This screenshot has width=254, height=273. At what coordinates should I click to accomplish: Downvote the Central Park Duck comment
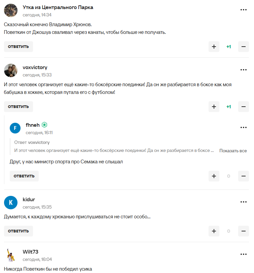point(243,47)
